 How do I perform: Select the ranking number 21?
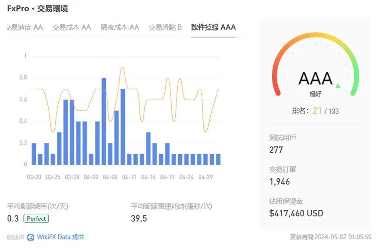pyautogui.click(x=317, y=111)
